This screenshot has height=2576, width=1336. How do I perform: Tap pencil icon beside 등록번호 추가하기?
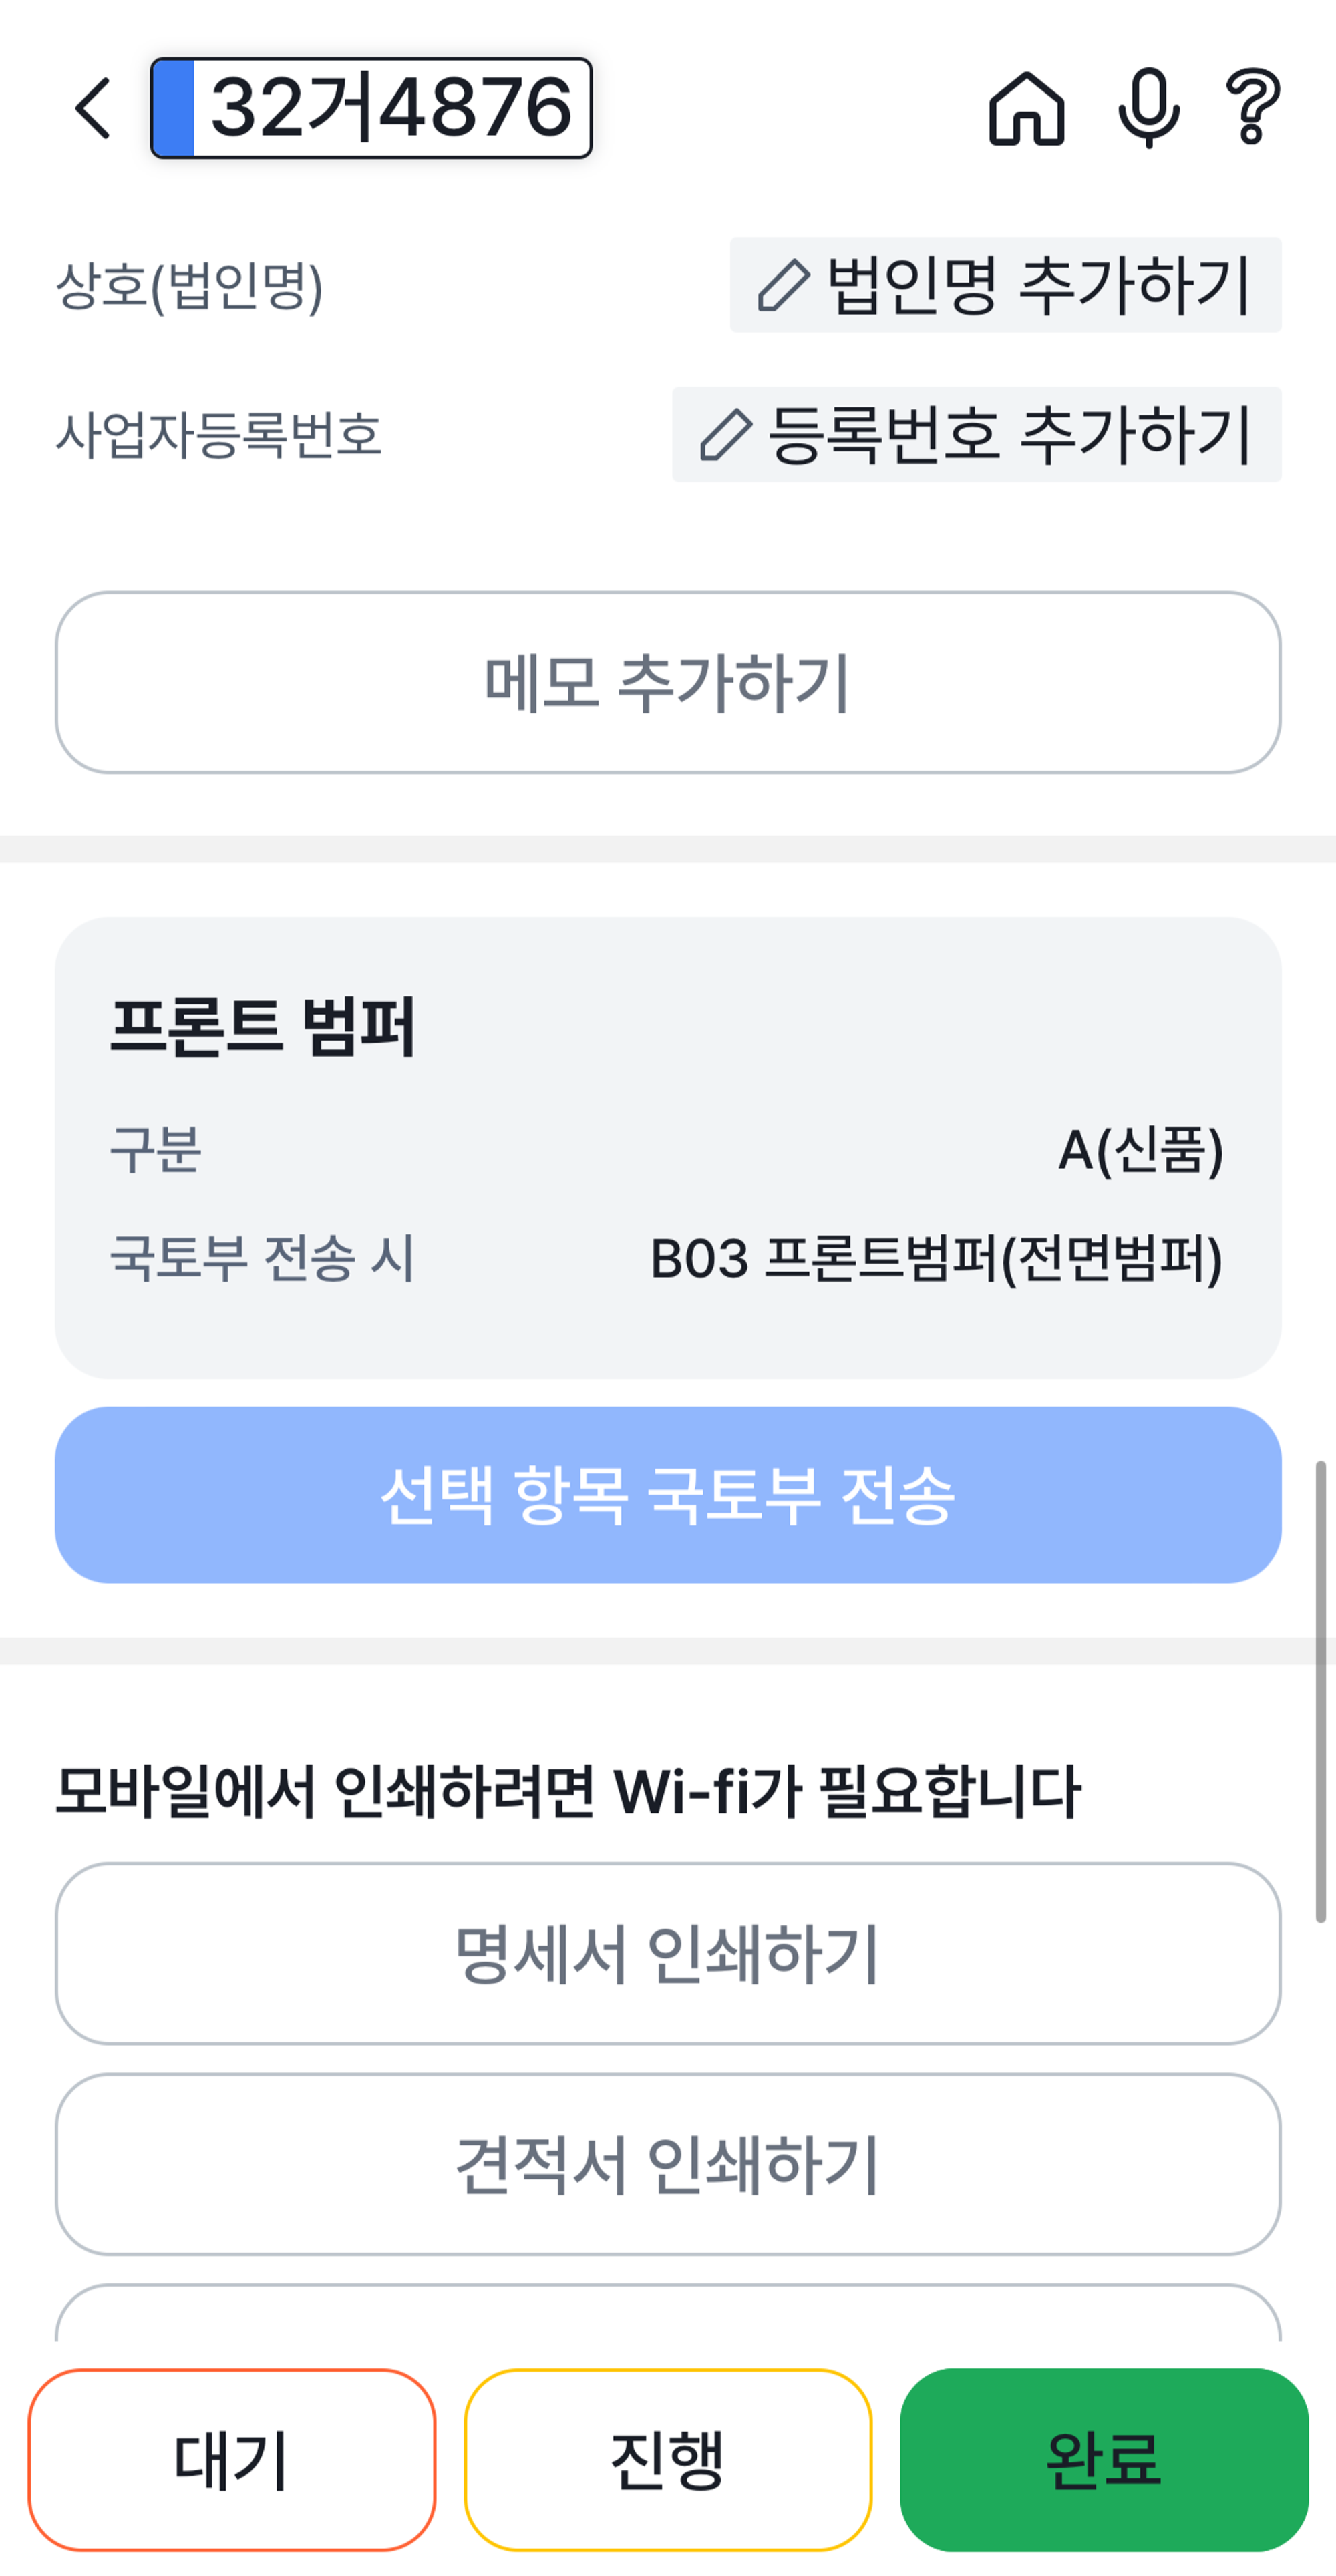point(725,435)
